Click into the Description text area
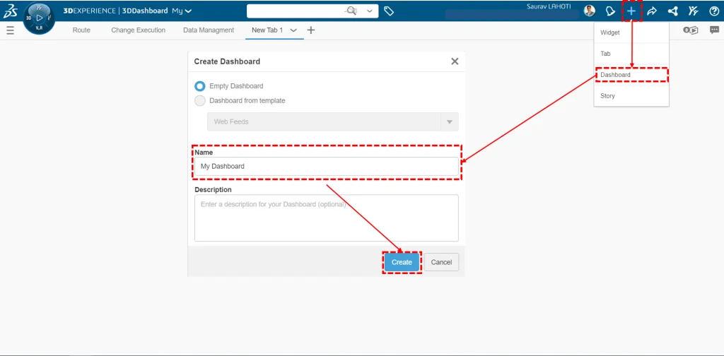This screenshot has width=724, height=356. click(x=326, y=218)
